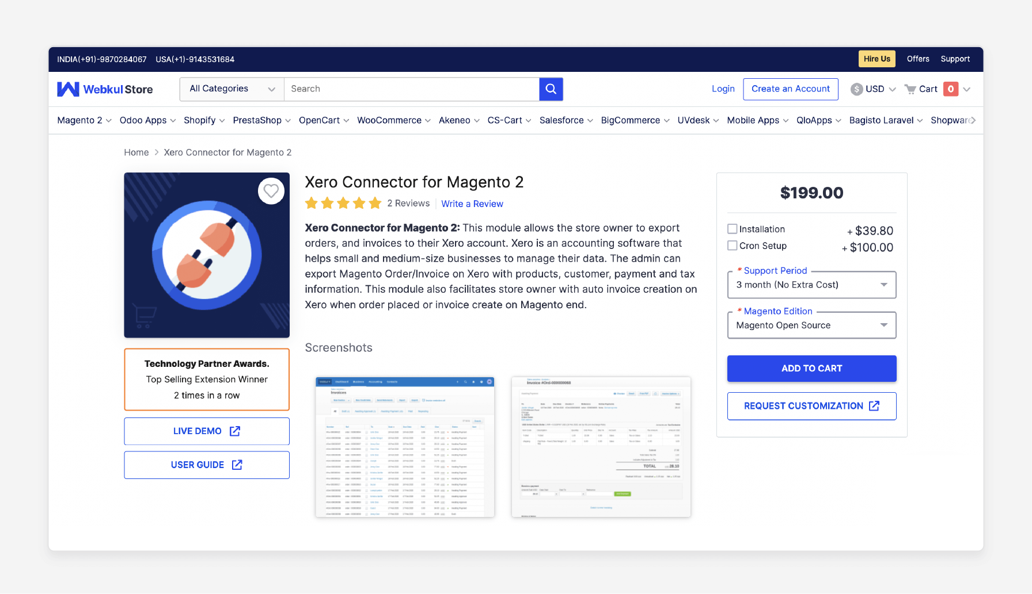Open the UVdesk menu

pos(698,120)
